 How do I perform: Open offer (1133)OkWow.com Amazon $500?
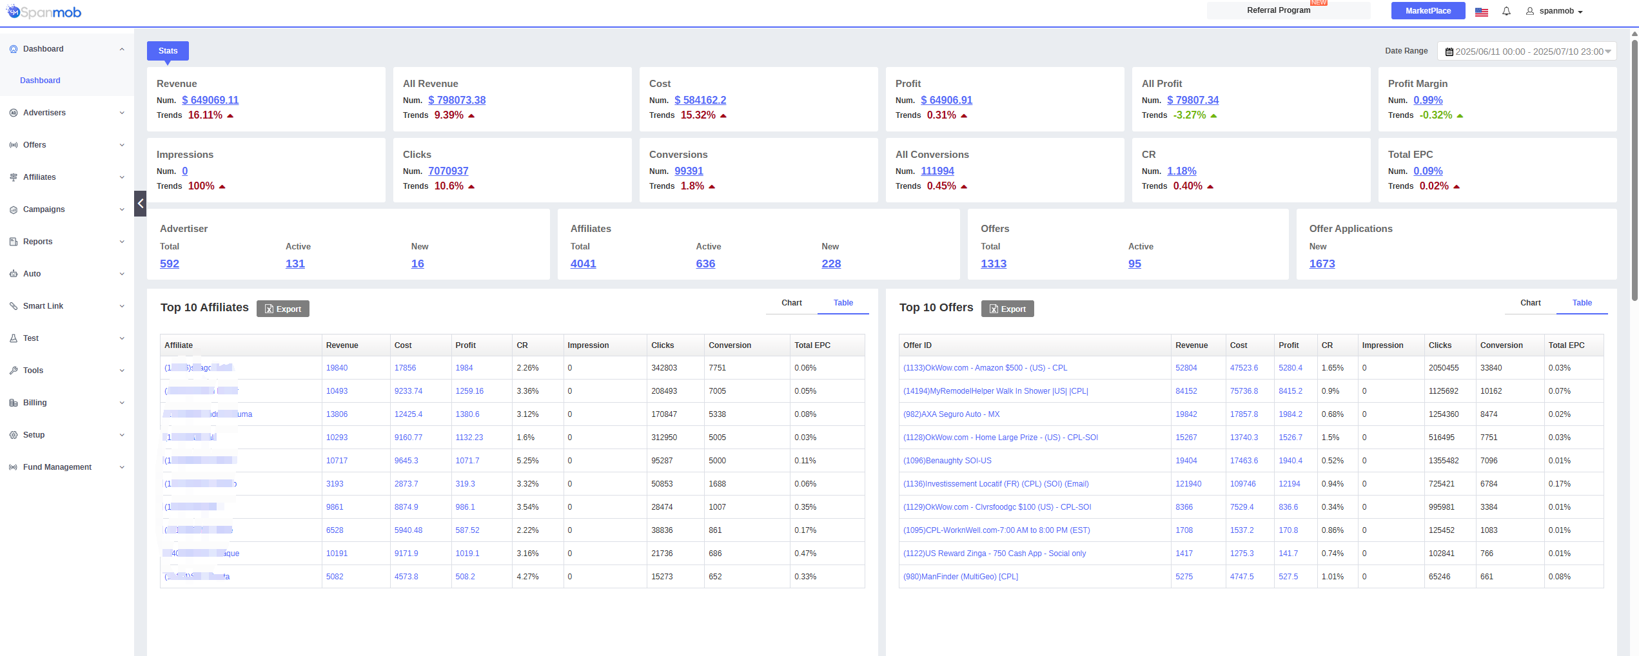pyautogui.click(x=985, y=368)
